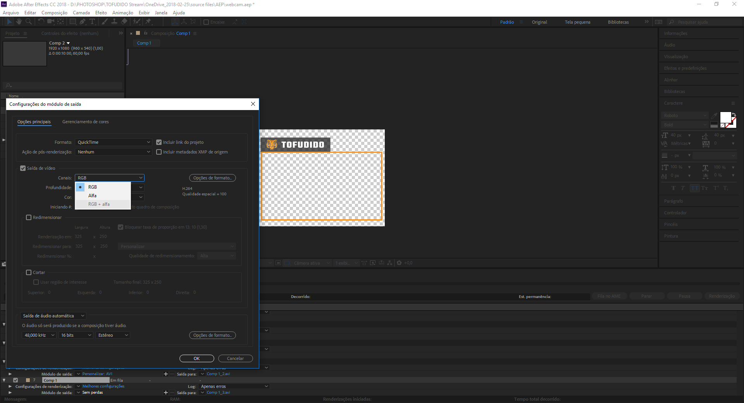Open the Roboto font family dropdown
The image size is (744, 403).
tap(684, 115)
